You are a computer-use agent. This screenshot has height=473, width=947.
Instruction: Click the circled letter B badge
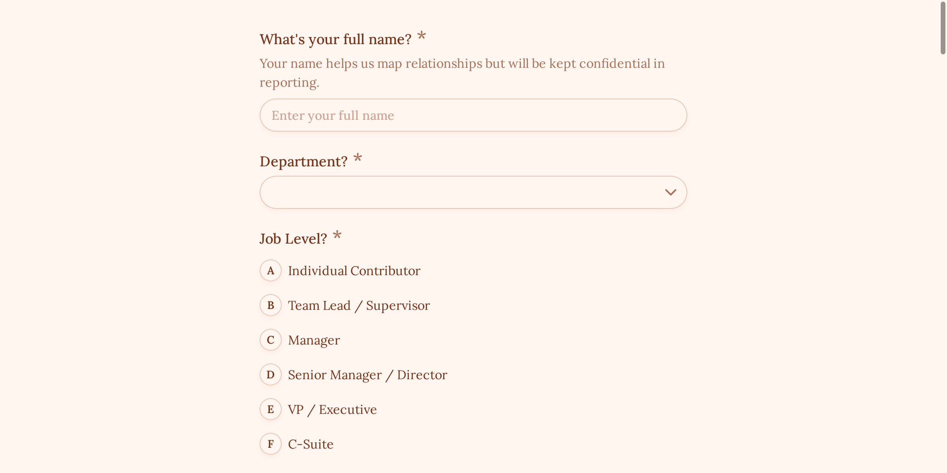[270, 305]
